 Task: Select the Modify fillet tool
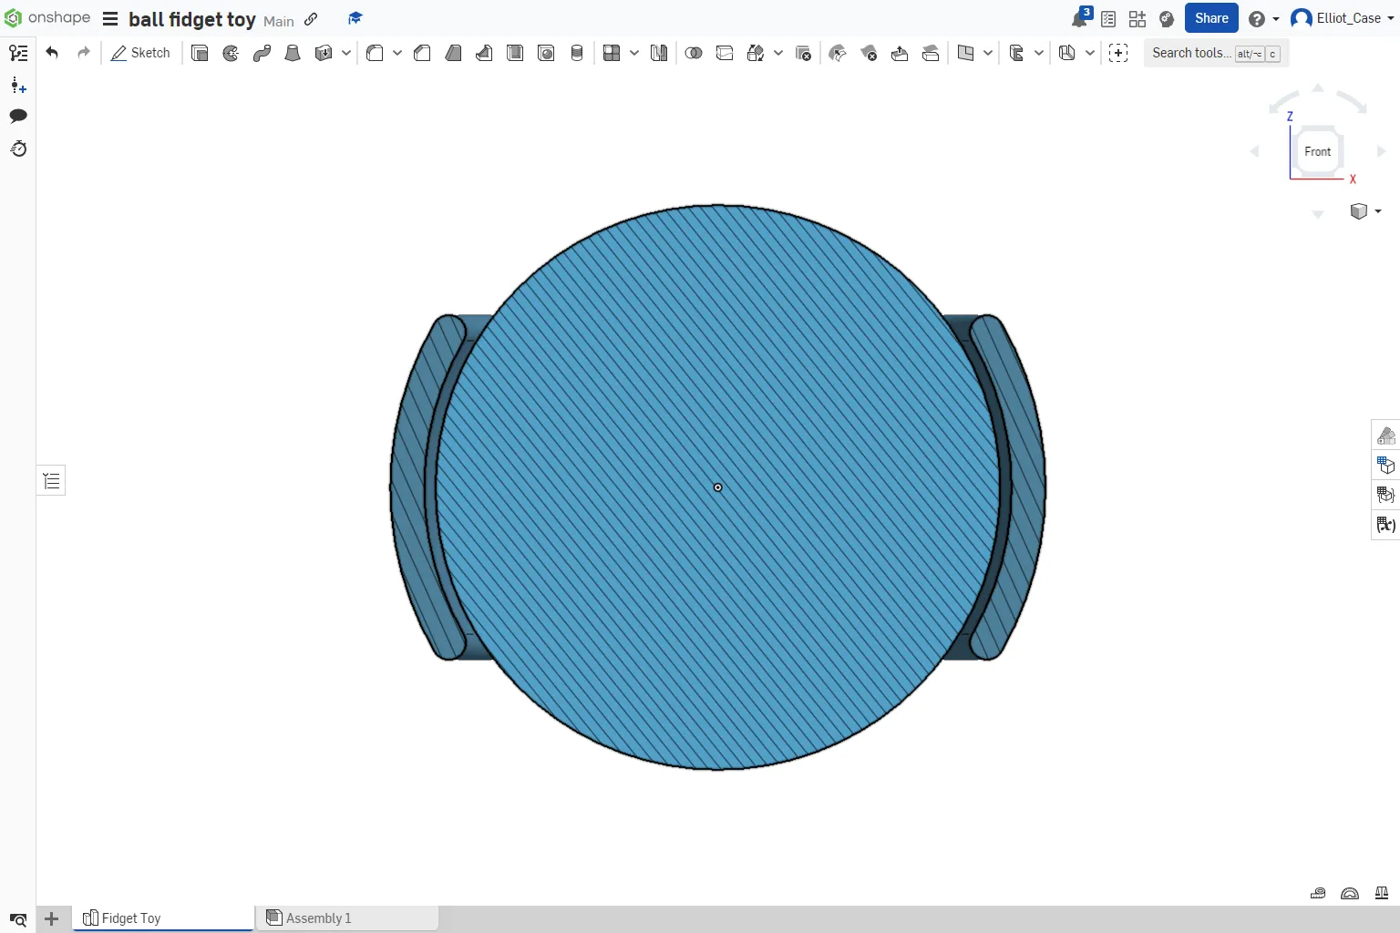[x=838, y=53]
